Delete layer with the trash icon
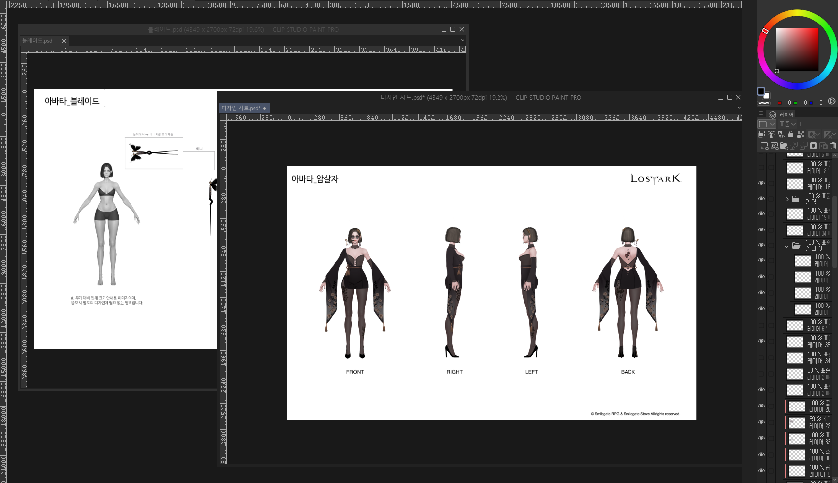The width and height of the screenshot is (838, 483). coord(833,146)
